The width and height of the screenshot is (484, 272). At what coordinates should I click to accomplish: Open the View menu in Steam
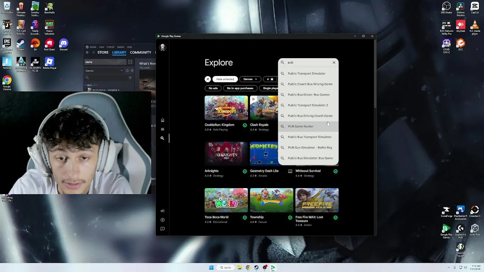pos(101,47)
